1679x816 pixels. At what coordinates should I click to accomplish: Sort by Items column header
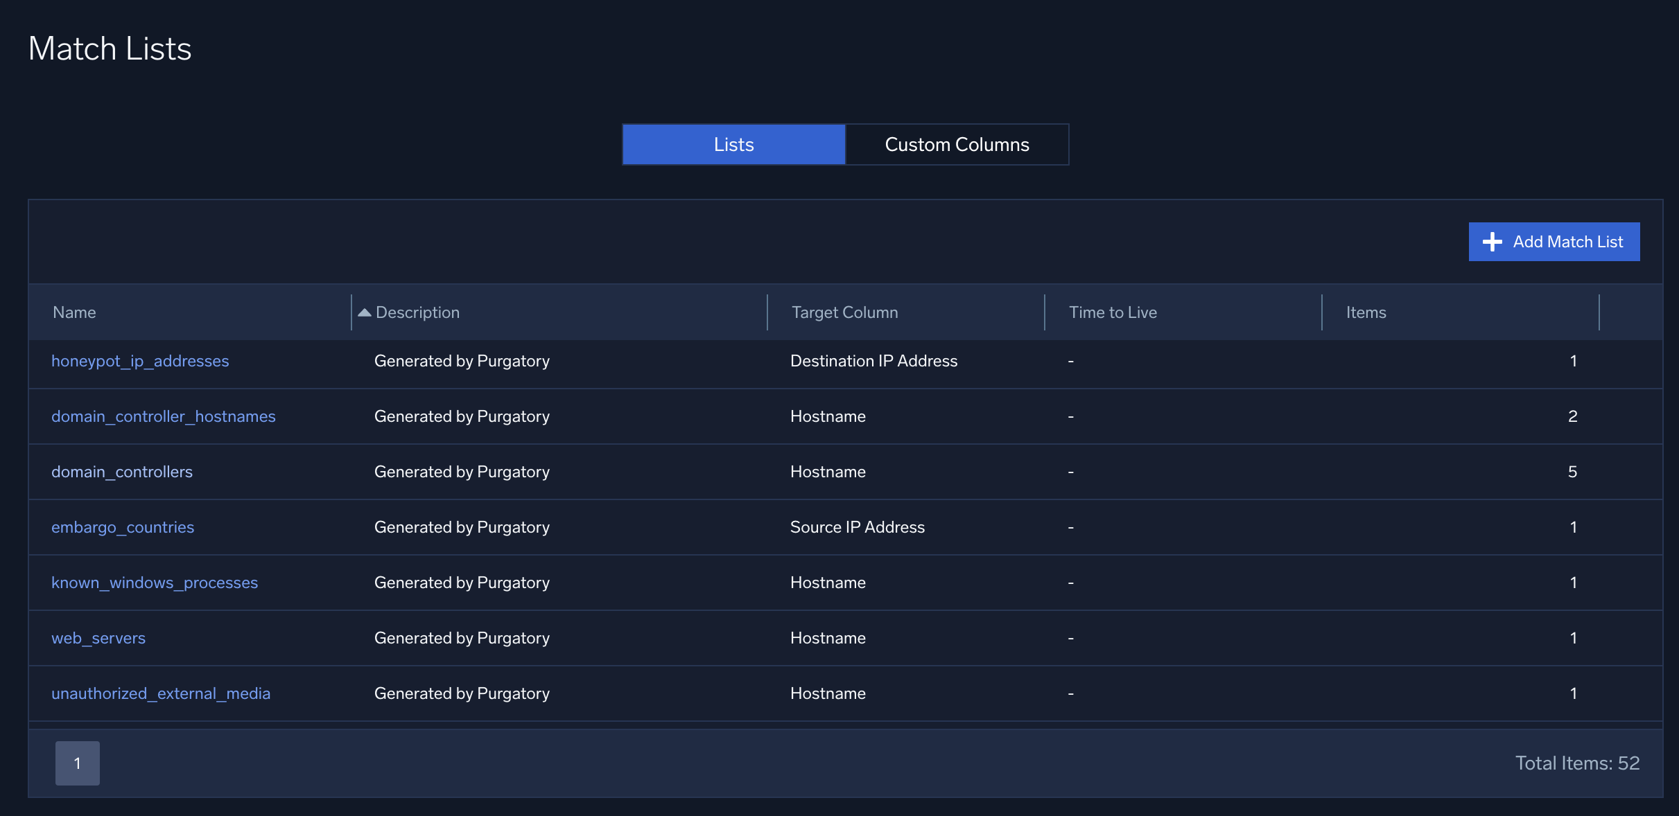1365,311
